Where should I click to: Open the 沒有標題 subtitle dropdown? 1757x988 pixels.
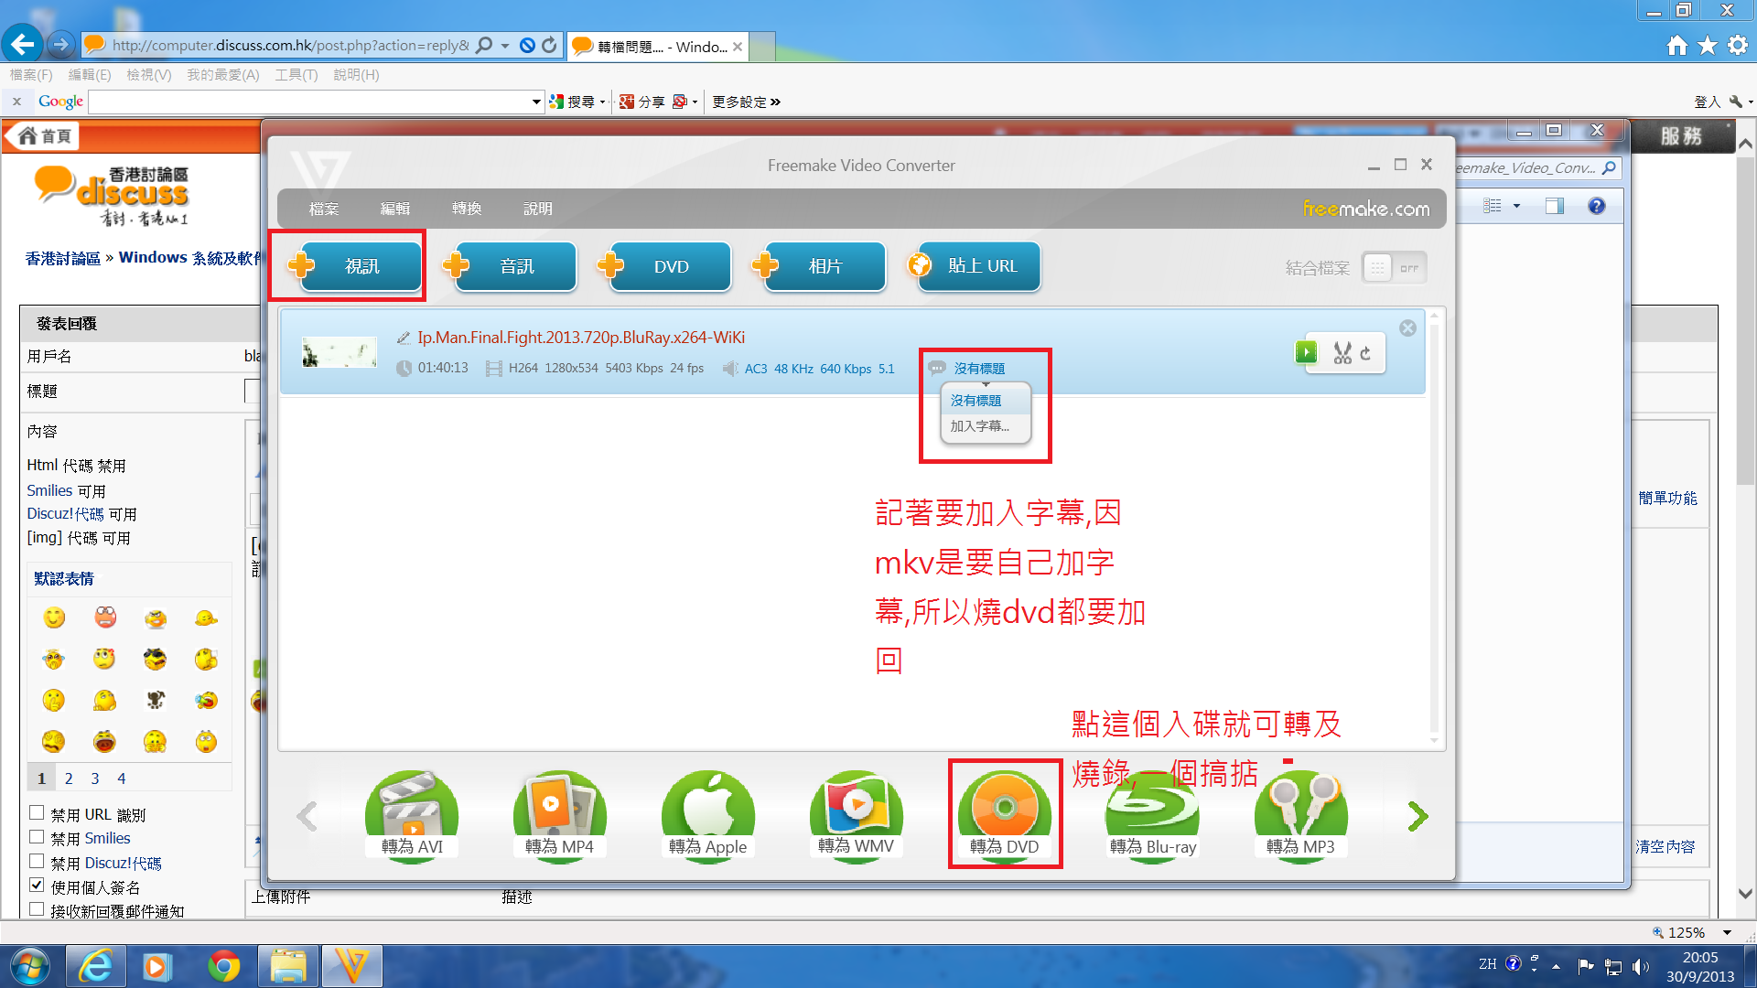coord(978,368)
